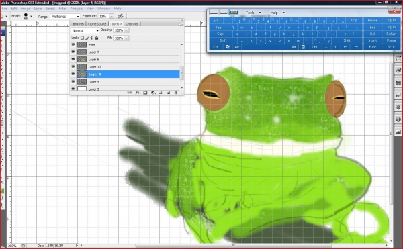403x249 pixels.
Task: Open the Window menu in Photoshop
Action: (x=103, y=9)
